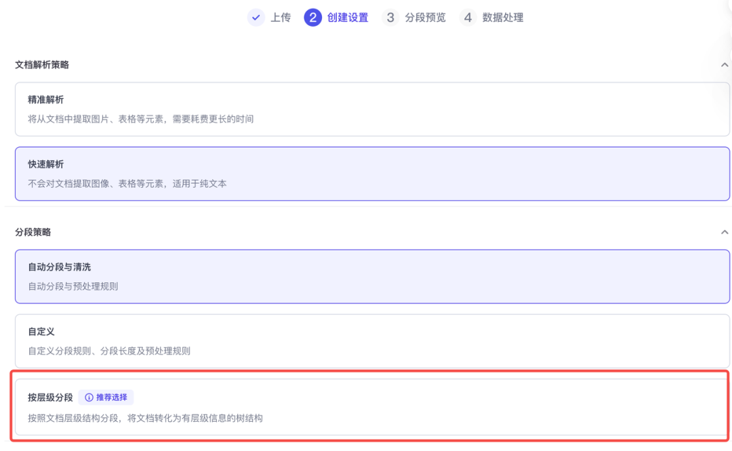732x451 pixels.
Task: Choose the 自动分段与清洗 segmentation option
Action: click(x=372, y=277)
